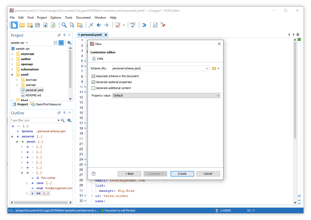The width and height of the screenshot is (311, 220).
Task: Pin the Project panel
Action: 64,35
